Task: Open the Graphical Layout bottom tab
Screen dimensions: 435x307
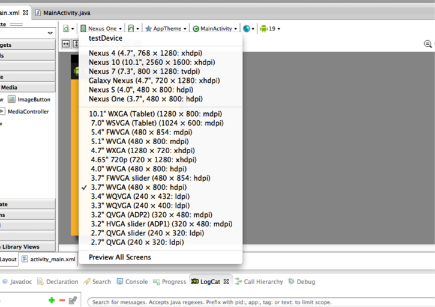Action: [x=8, y=259]
